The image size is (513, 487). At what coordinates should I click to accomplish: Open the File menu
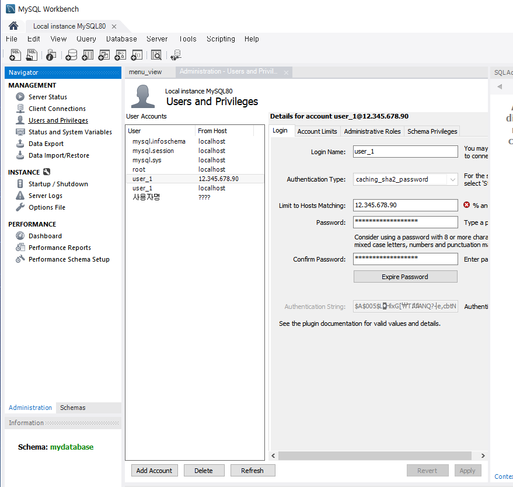12,39
